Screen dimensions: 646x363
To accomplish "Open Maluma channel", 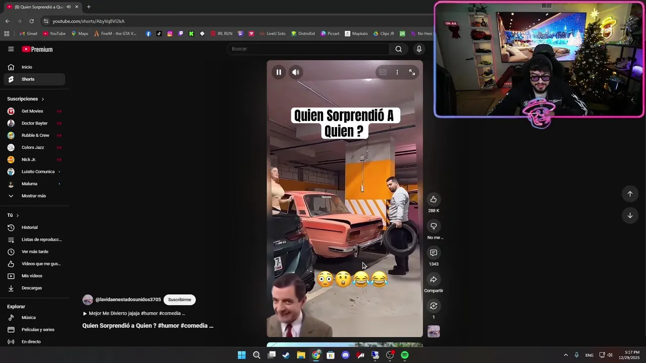I will [x=34, y=184].
